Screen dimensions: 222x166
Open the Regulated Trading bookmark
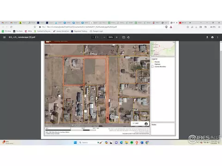click(79, 31)
